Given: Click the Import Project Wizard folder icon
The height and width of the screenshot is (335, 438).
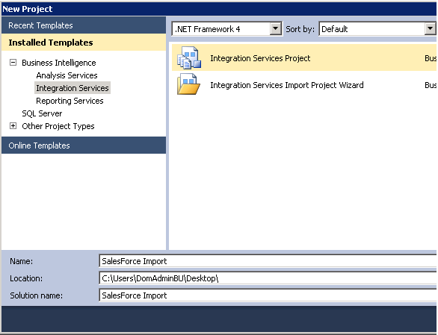Looking at the screenshot, I should pyautogui.click(x=188, y=84).
